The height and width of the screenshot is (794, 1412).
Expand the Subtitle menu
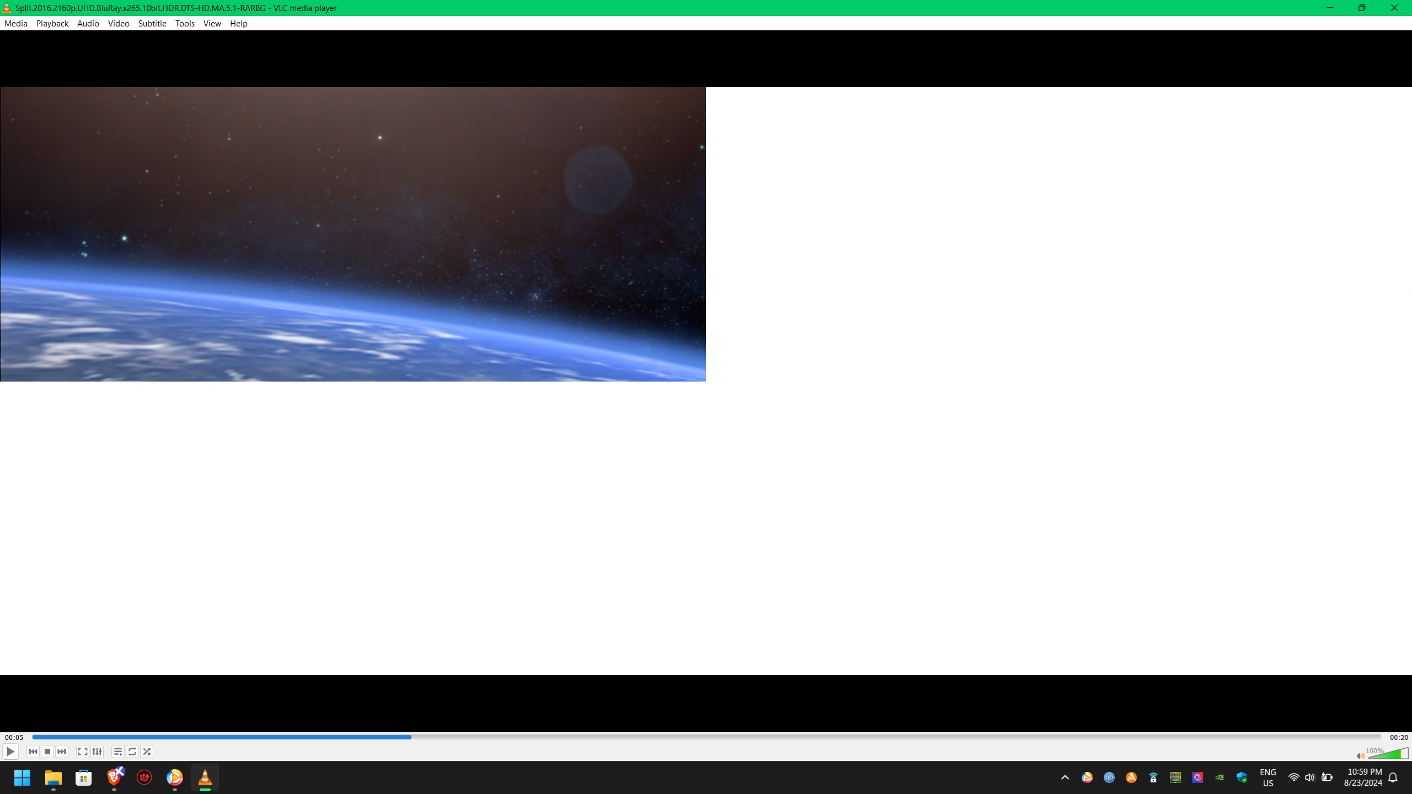click(x=152, y=23)
